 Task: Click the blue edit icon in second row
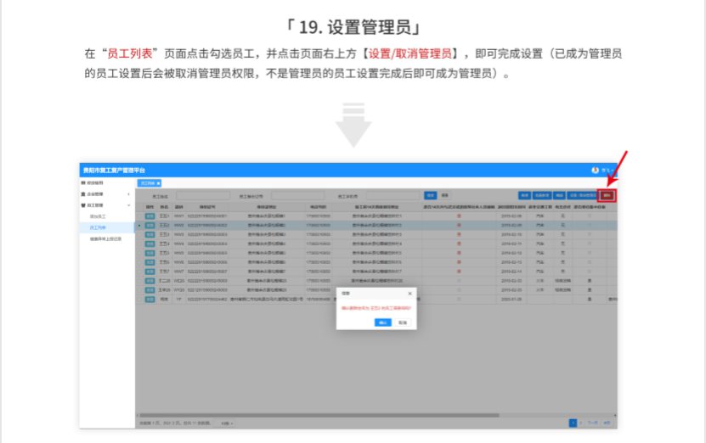pyautogui.click(x=150, y=225)
